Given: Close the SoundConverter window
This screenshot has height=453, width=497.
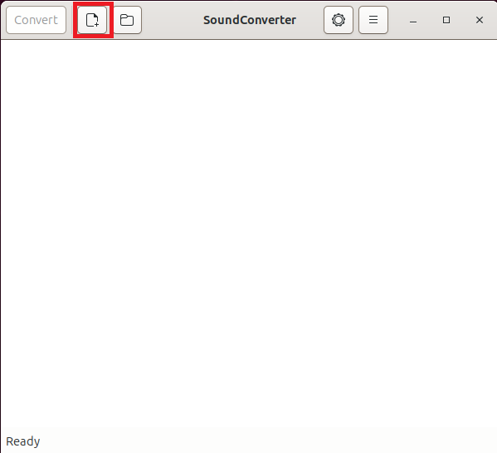Looking at the screenshot, I should 480,20.
